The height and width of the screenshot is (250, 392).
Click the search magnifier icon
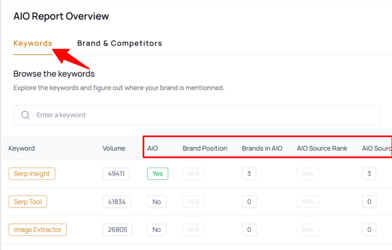coord(25,115)
